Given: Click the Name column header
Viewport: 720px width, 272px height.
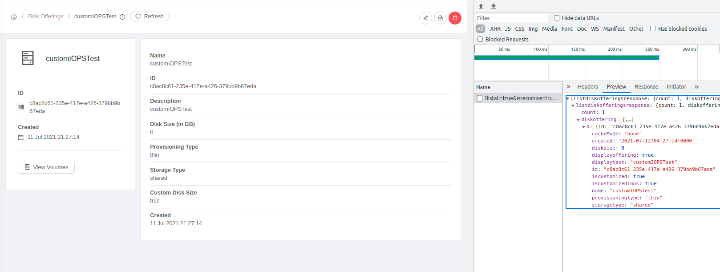Looking at the screenshot, I should pos(518,87).
